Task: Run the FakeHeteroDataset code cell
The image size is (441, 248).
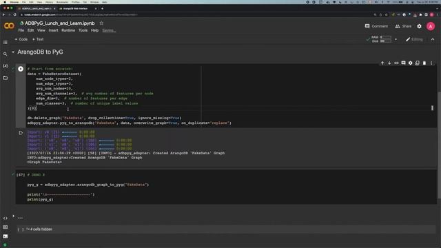Action: pyautogui.click(x=21, y=69)
